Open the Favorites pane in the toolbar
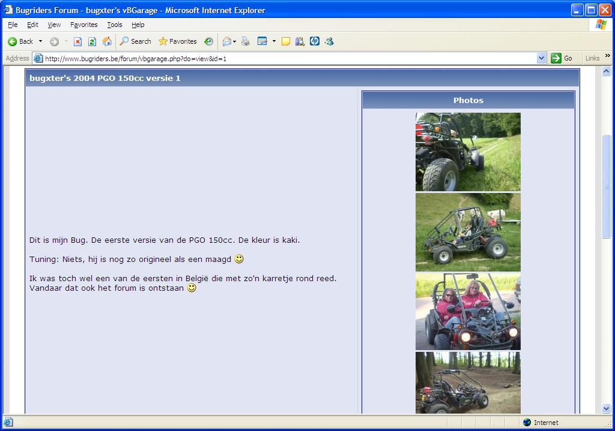 (177, 41)
